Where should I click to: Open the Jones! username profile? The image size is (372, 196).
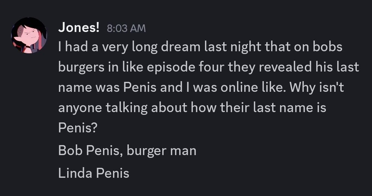[79, 28]
